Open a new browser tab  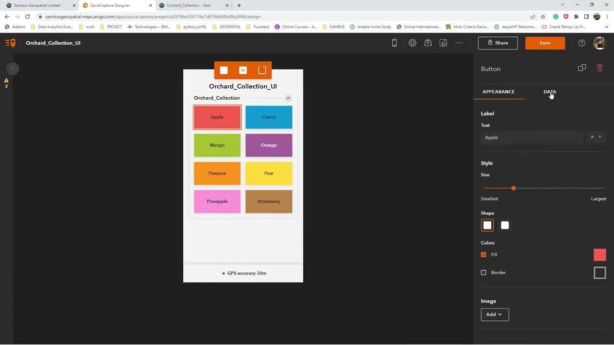click(x=239, y=5)
